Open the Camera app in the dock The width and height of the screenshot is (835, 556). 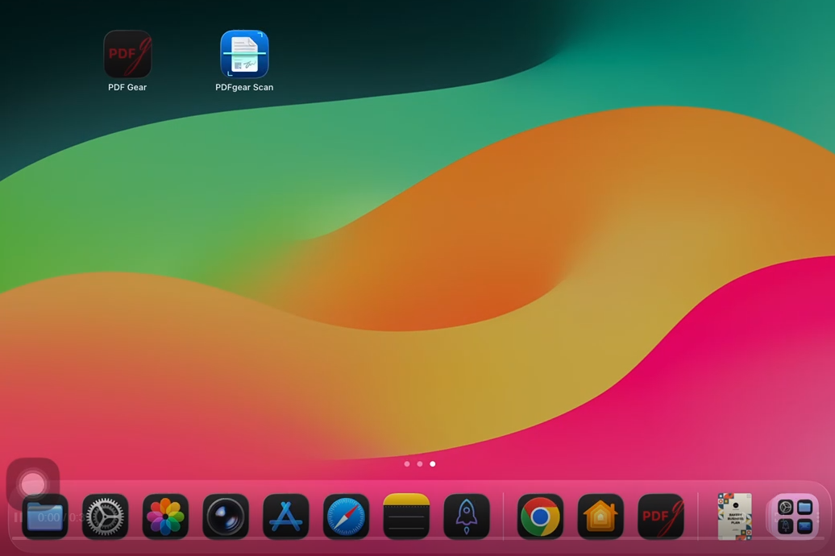[x=226, y=517]
